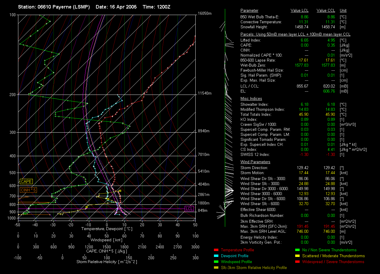380x274 pixels.
Task: Click the 16050m height label at top
Action: click(x=205, y=14)
